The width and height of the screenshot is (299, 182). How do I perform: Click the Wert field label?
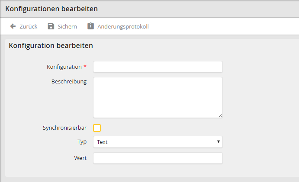[x=80, y=158]
